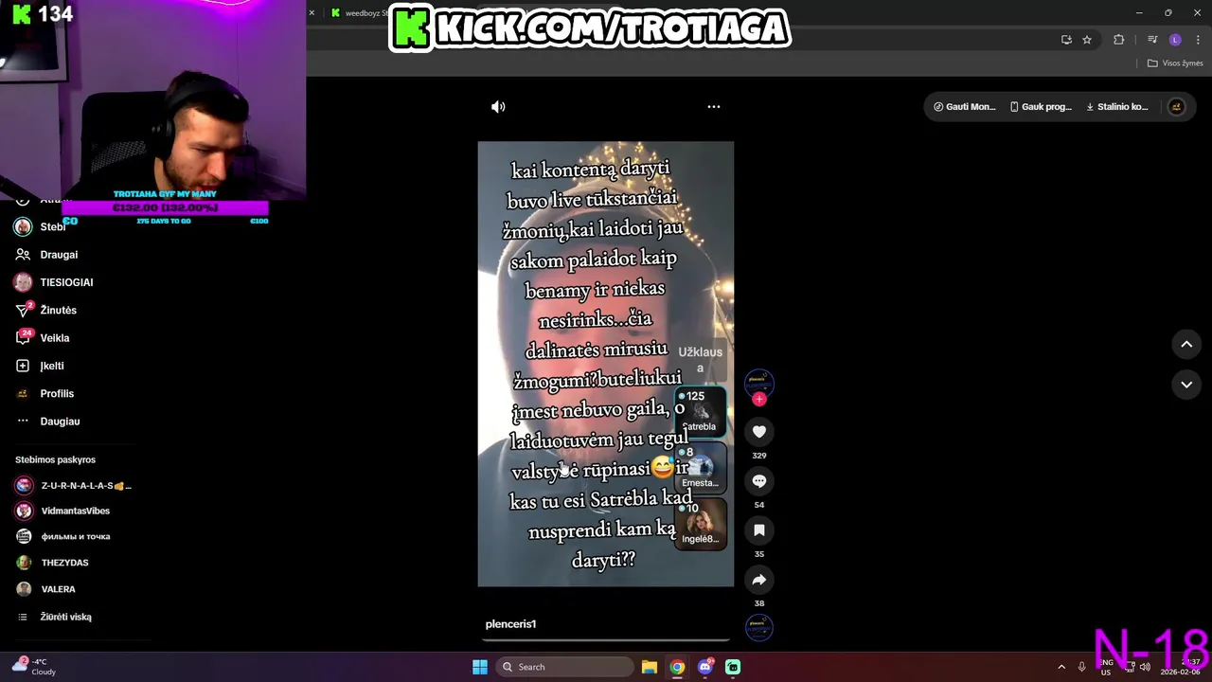Click the Žinutės paper-plane icon

[23, 311]
